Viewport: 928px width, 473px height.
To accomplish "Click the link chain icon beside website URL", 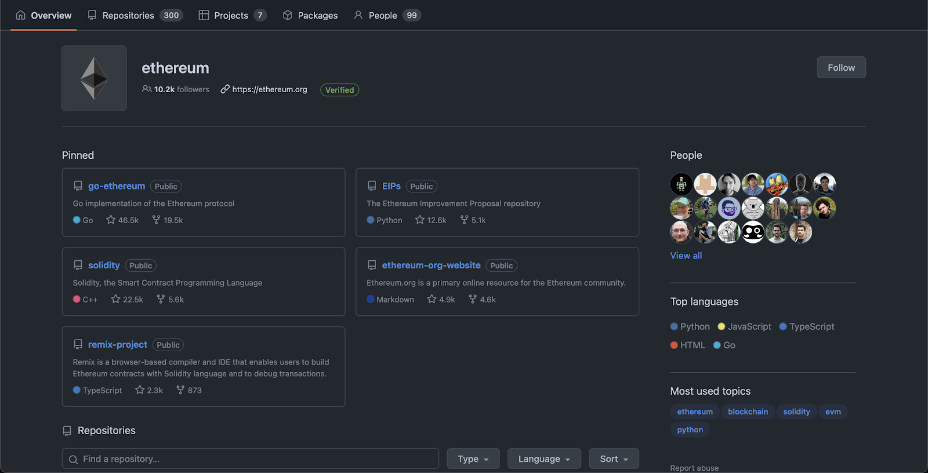I will 225,89.
